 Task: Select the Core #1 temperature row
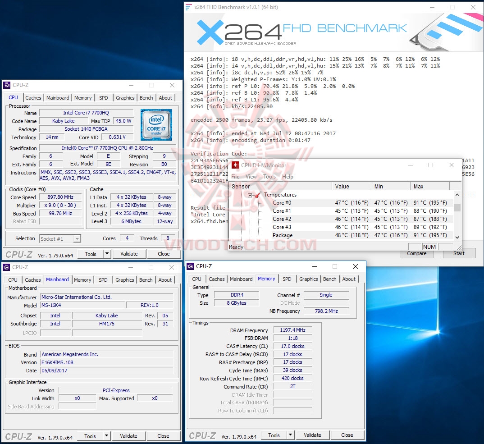pos(342,211)
